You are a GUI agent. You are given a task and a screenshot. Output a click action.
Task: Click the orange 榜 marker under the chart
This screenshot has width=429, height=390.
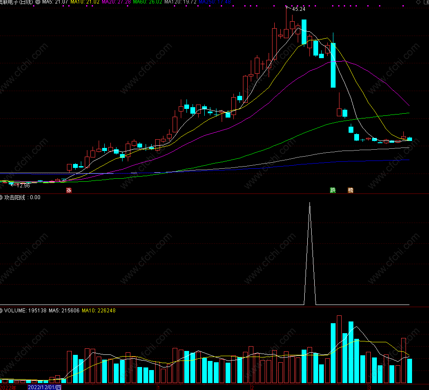point(350,190)
